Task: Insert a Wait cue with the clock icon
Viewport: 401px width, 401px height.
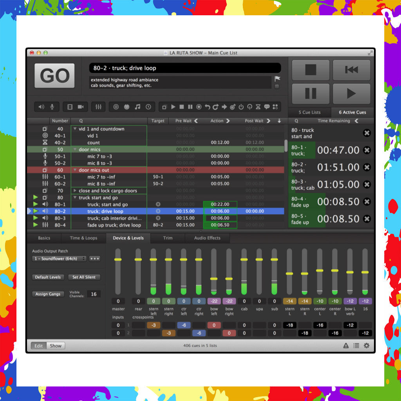Action: coord(149,107)
